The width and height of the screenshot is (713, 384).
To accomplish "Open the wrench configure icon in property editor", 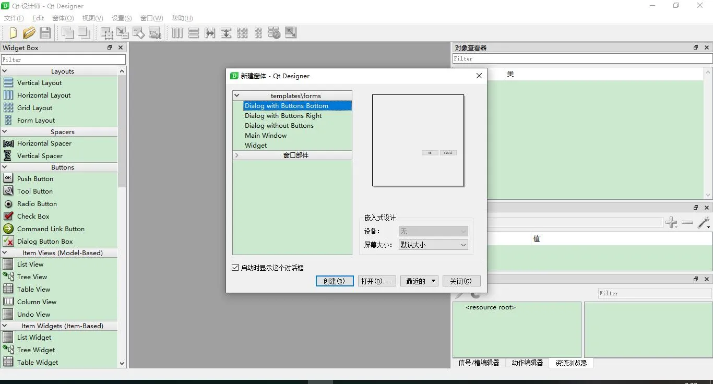I will (x=704, y=223).
